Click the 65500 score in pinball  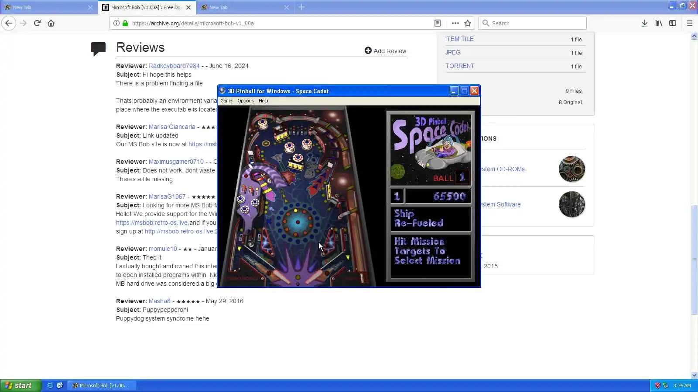pos(449,196)
